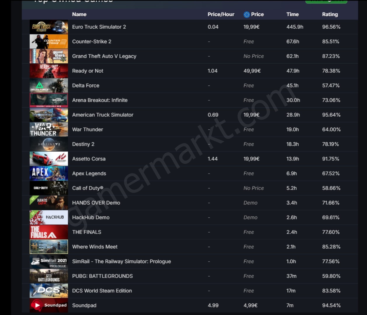Sort the table by Price/Hour column

(221, 14)
